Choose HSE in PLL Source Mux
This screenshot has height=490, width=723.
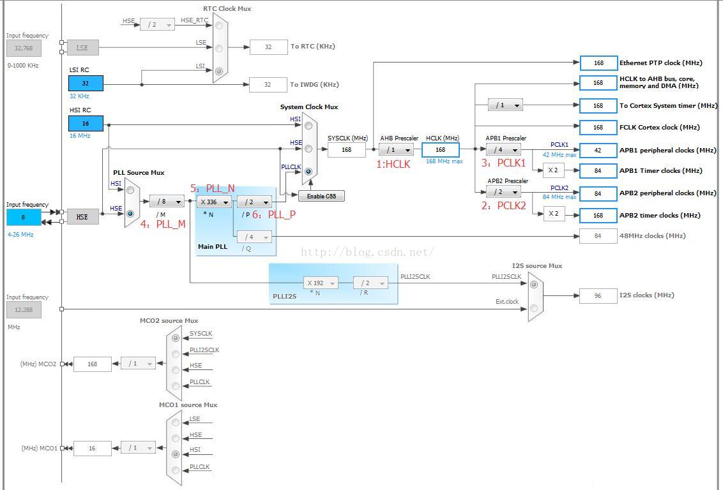coord(130,214)
